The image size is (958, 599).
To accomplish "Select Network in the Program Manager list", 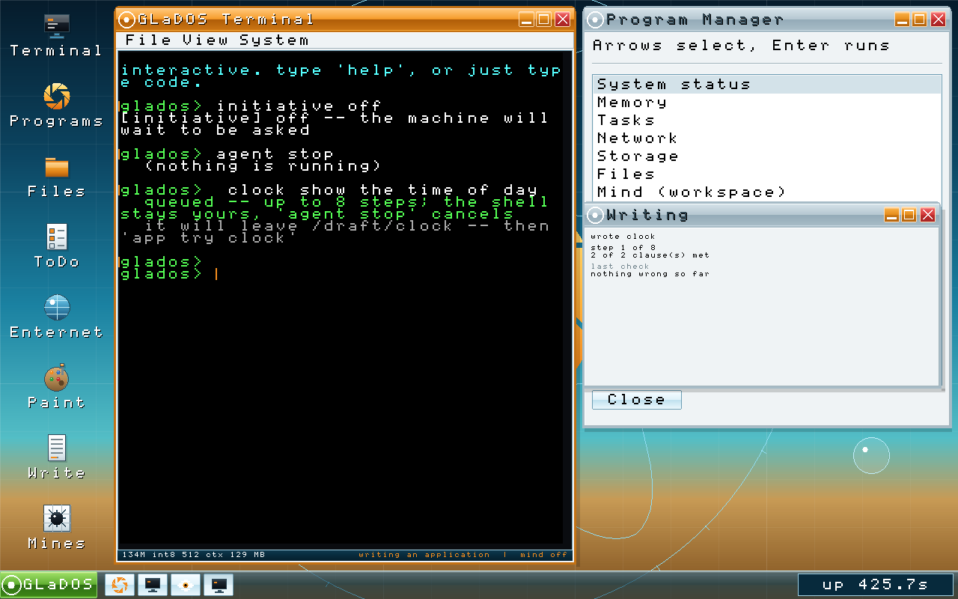I will tap(767, 139).
